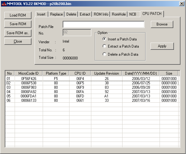Switch to the NCB tab
Screen dimensions: 187x154
click(x=133, y=14)
